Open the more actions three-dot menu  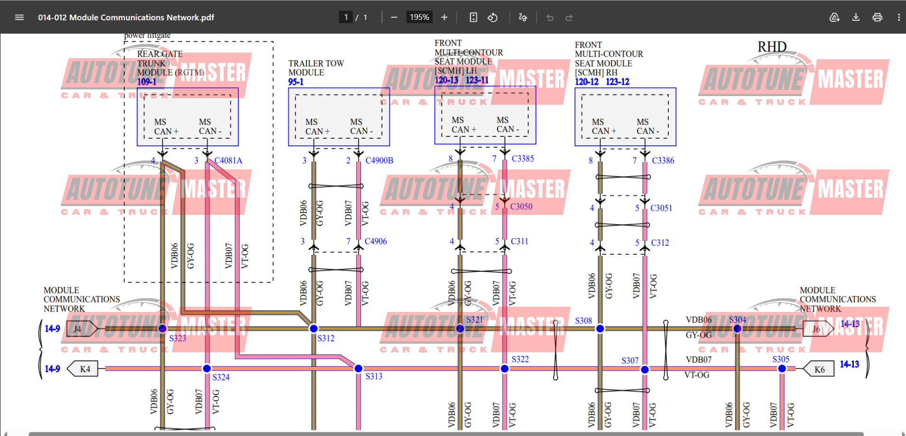(898, 18)
